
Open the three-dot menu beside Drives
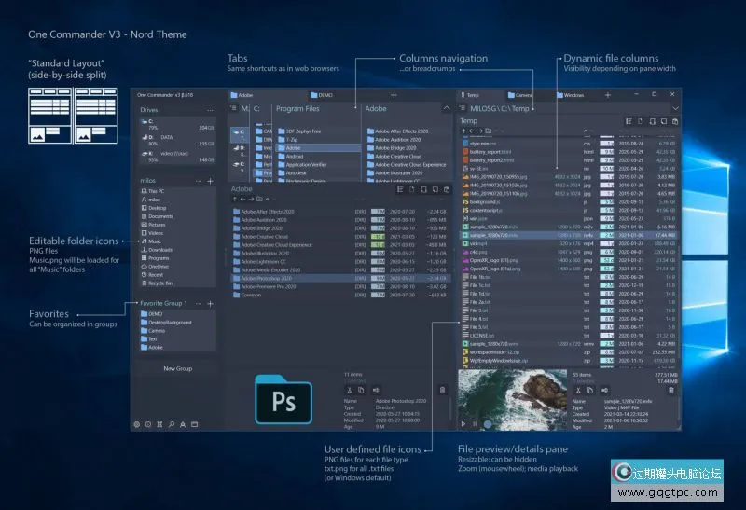pos(211,110)
